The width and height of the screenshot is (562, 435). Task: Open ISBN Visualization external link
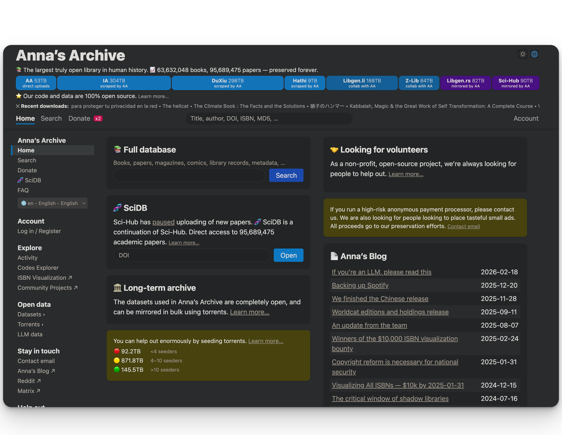coord(45,277)
